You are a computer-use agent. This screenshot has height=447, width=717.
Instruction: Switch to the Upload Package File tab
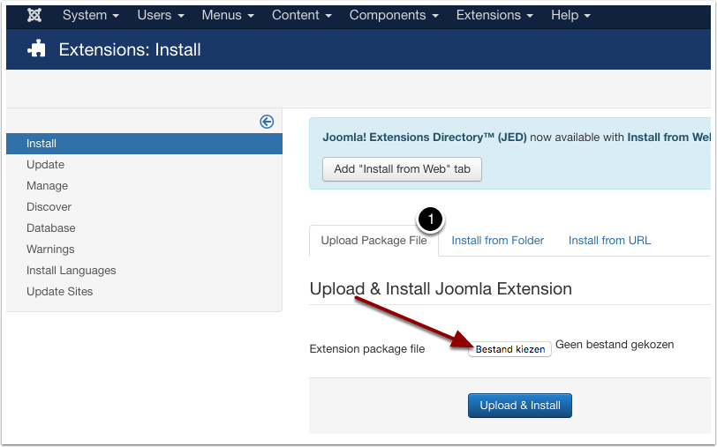[374, 241]
